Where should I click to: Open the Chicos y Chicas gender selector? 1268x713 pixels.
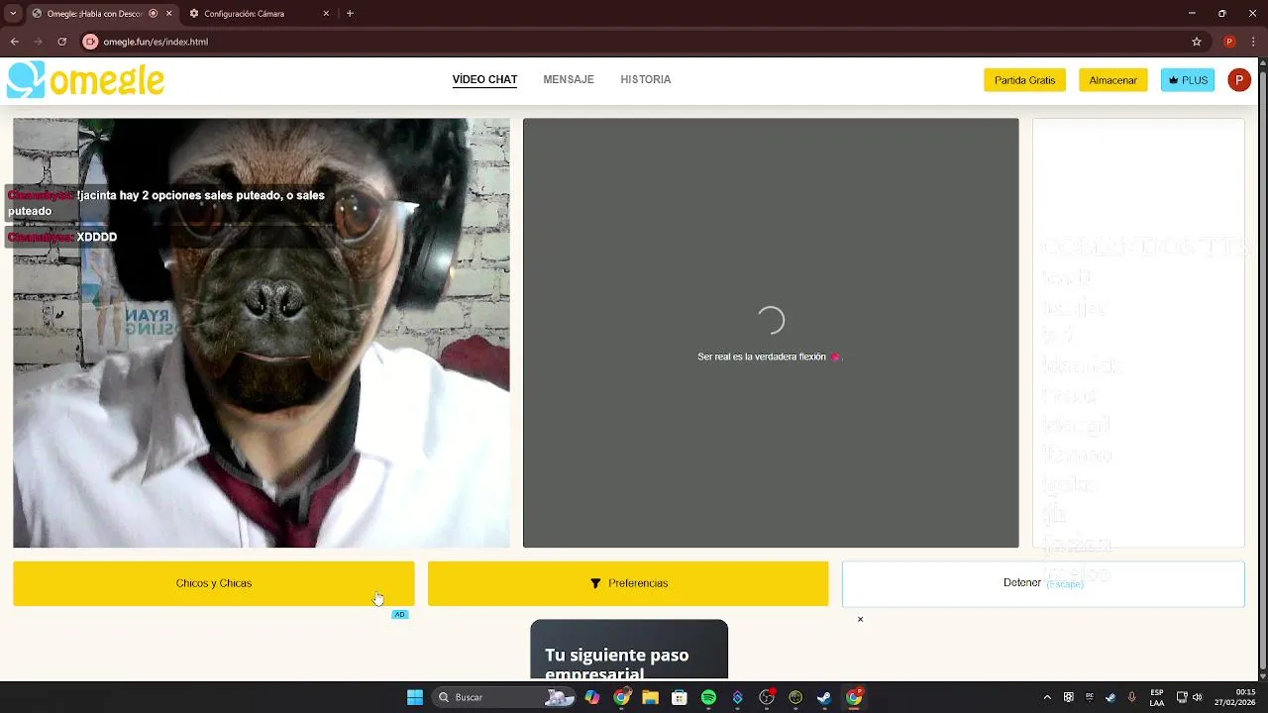tap(214, 583)
